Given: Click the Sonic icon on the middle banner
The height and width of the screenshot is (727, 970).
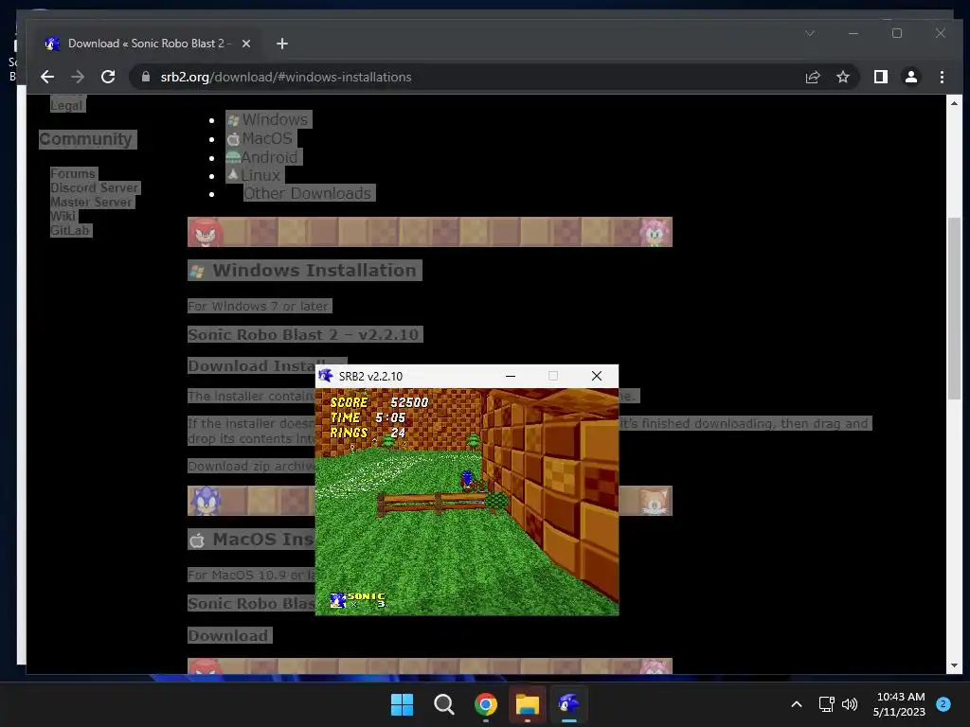Looking at the screenshot, I should pyautogui.click(x=206, y=501).
